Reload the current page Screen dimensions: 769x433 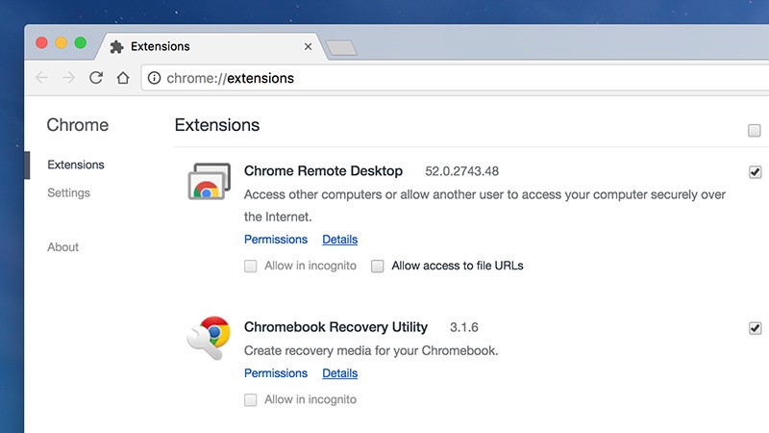click(x=96, y=78)
